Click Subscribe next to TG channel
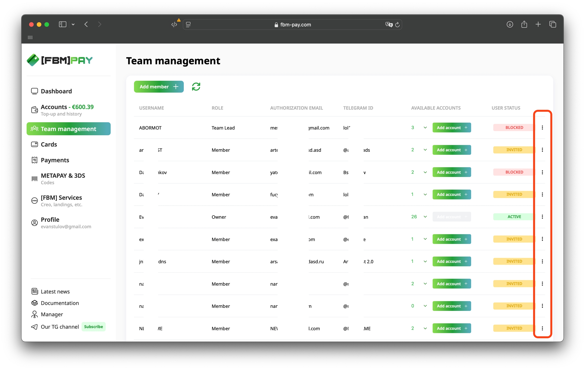This screenshot has height=370, width=585. click(x=93, y=327)
